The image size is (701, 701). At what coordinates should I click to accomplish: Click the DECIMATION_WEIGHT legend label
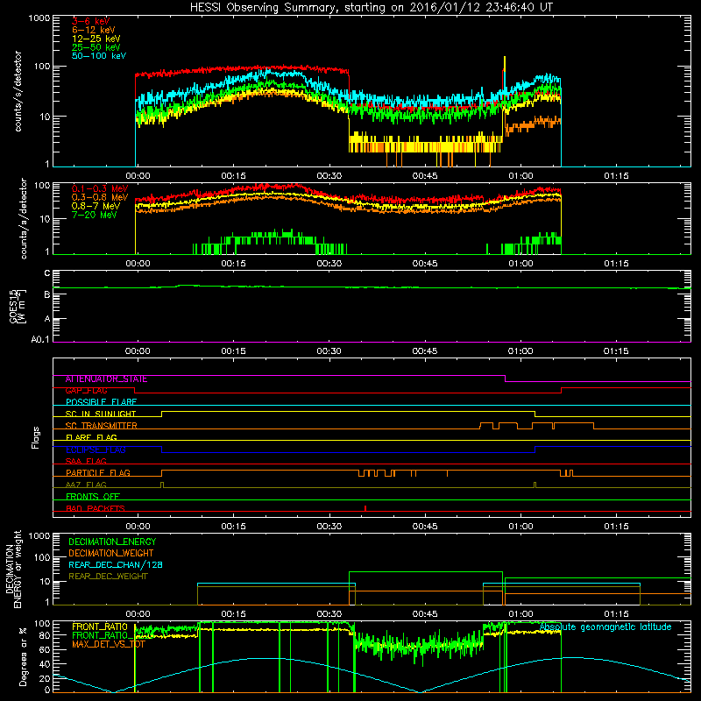point(111,553)
